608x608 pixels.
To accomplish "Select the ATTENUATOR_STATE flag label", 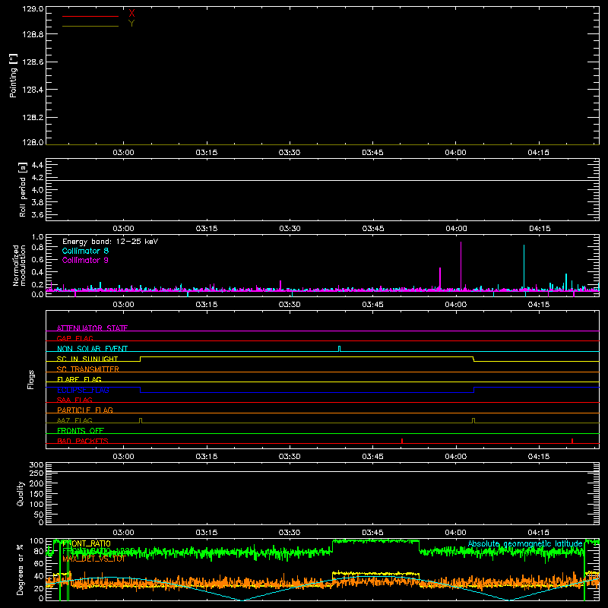I will pyautogui.click(x=92, y=328).
